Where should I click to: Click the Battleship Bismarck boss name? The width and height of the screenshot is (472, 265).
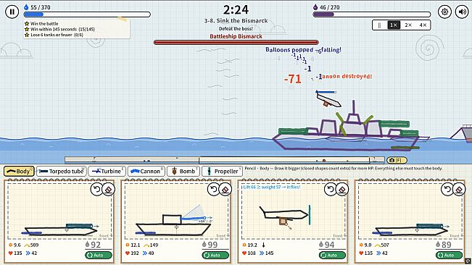[236, 36]
